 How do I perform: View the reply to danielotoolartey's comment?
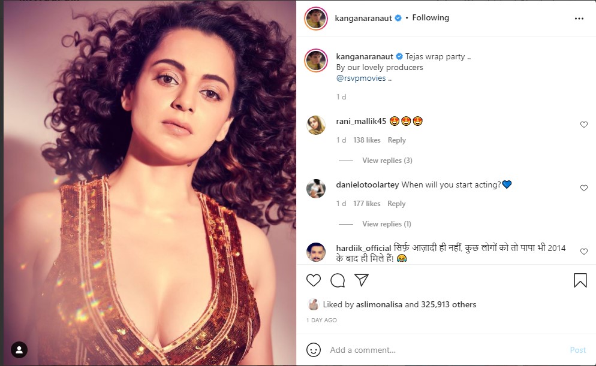(x=387, y=223)
